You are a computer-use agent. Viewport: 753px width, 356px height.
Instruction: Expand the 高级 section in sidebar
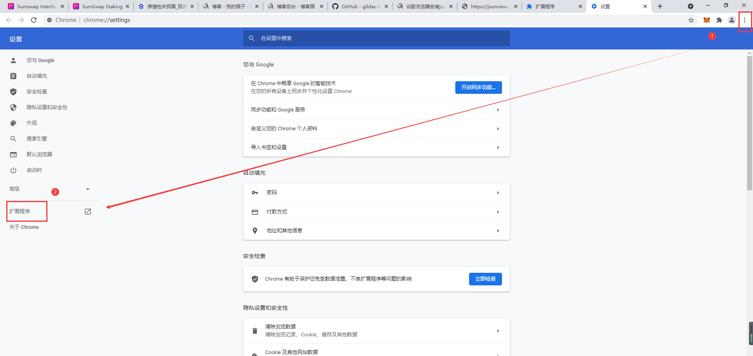(88, 189)
